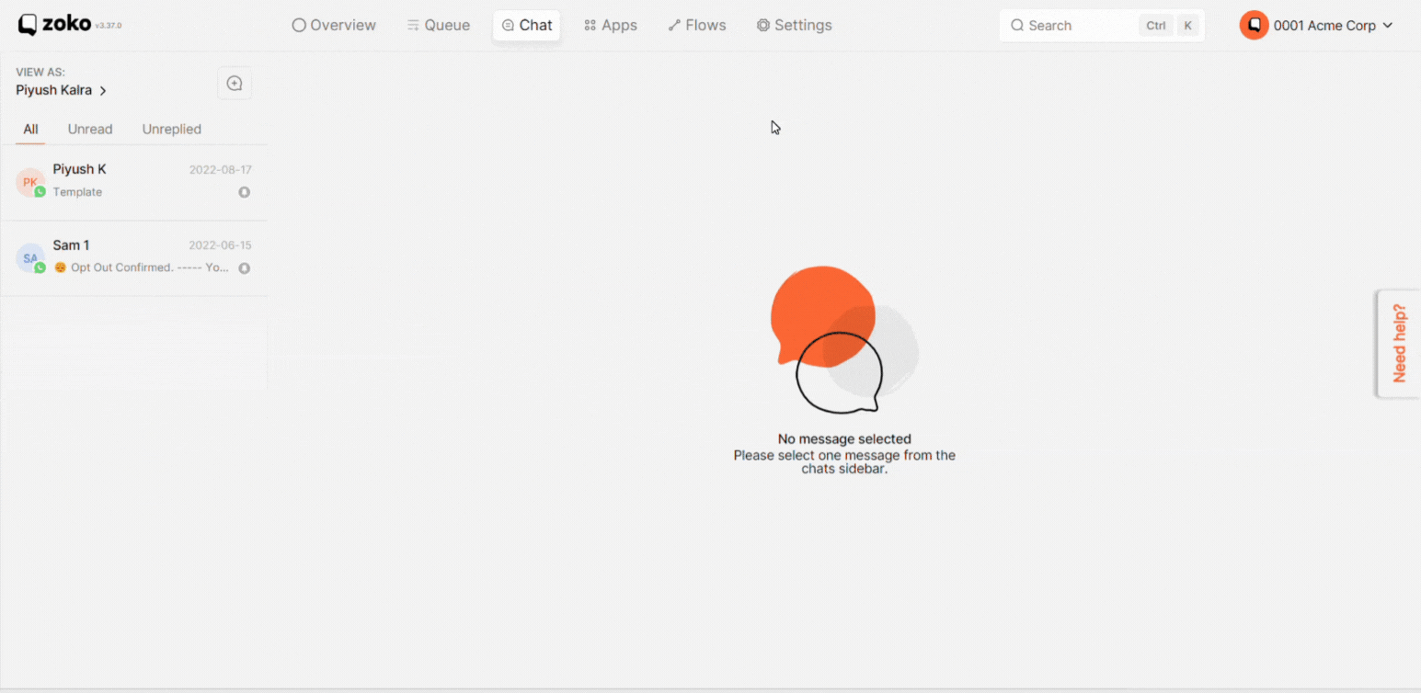This screenshot has width=1421, height=693.
Task: Click the 2022-06-15 chat date
Action: click(220, 245)
